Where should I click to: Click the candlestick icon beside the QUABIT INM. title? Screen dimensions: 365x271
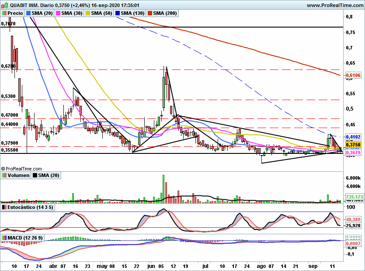[x=5, y=5]
